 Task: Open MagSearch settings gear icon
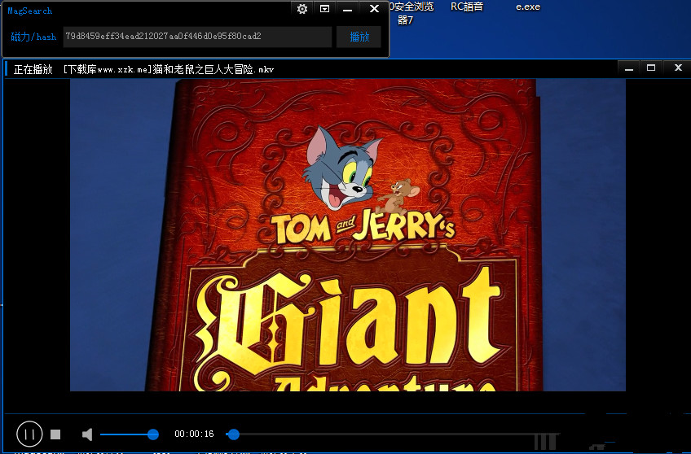coord(302,9)
